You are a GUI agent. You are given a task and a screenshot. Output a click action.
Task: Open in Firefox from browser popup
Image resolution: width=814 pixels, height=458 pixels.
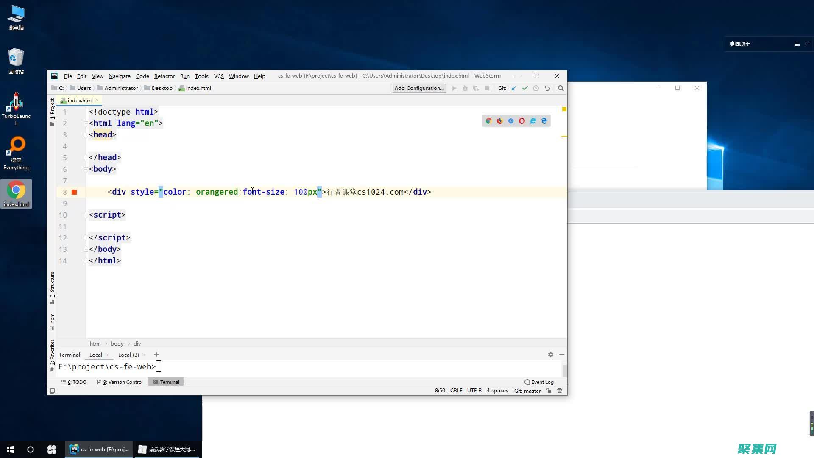click(x=499, y=121)
